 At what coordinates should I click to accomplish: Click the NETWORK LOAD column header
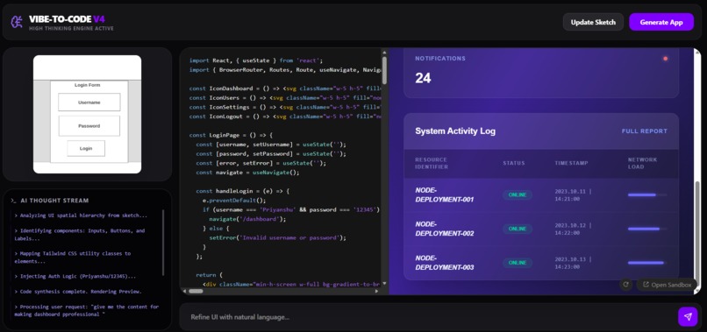(x=642, y=163)
